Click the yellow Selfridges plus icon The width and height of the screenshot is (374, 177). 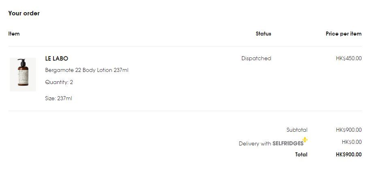pos(305,140)
